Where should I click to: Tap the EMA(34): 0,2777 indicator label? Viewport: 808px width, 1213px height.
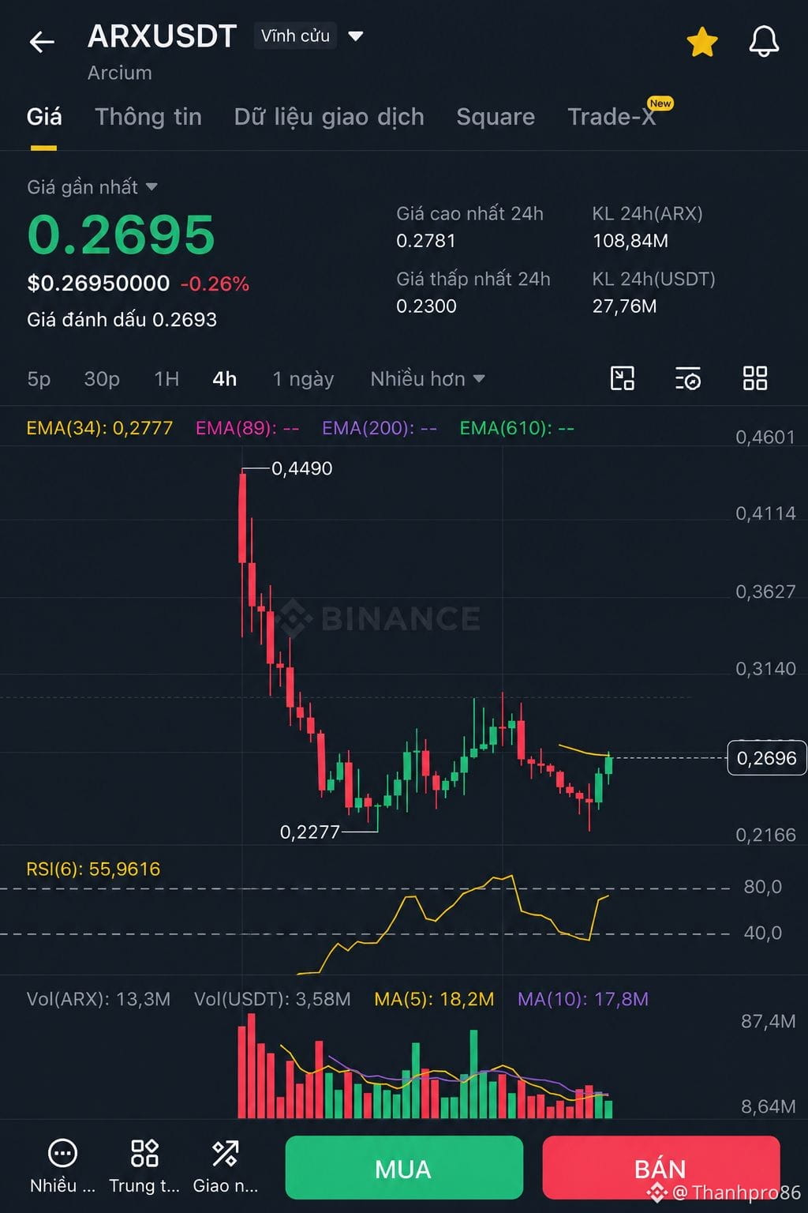(99, 428)
